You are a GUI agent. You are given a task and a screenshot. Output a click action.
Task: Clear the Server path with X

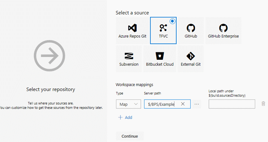point(183,104)
